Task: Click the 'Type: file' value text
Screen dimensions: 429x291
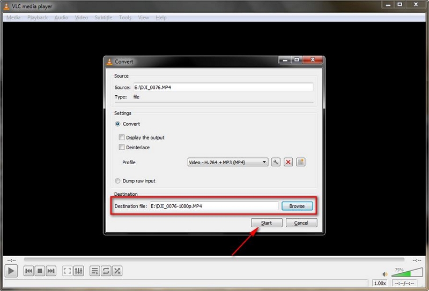Action: (136, 97)
